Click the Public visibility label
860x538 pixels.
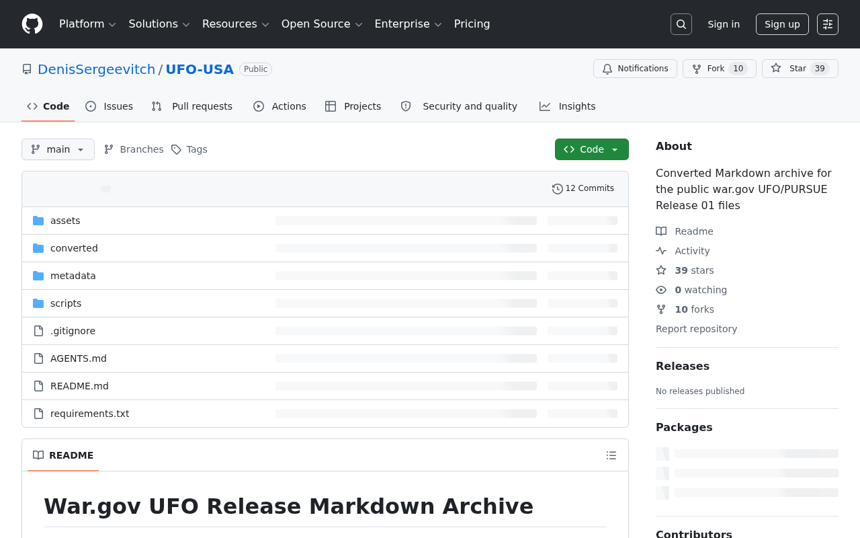[255, 69]
